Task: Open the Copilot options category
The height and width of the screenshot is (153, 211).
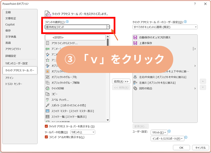Action: [10, 25]
